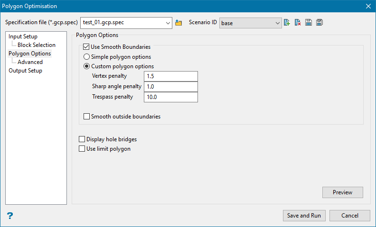This screenshot has height=227, width=376.
Task: Click the Preview button
Action: [342, 192]
